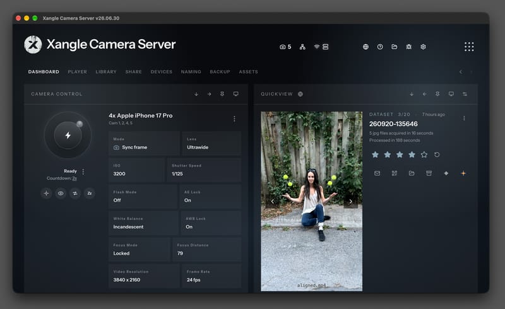This screenshot has width=505, height=309.
Task: Move Camera Control panel right with arrow icon
Action: (x=210, y=94)
